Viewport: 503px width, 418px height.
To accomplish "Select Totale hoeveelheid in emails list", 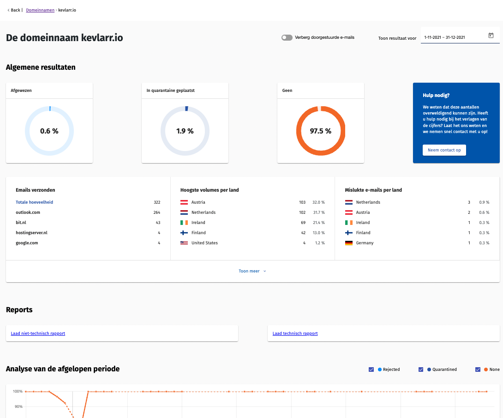I will [34, 202].
